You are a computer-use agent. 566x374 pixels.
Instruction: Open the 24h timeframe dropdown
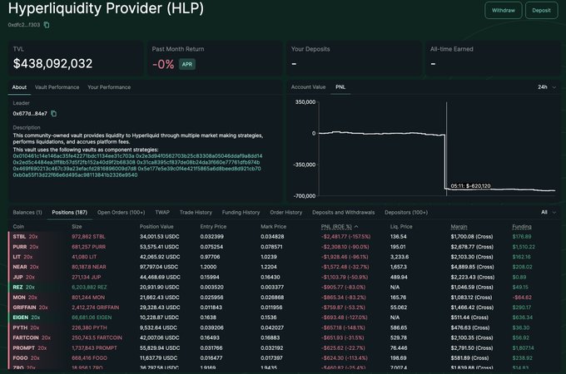coord(547,87)
